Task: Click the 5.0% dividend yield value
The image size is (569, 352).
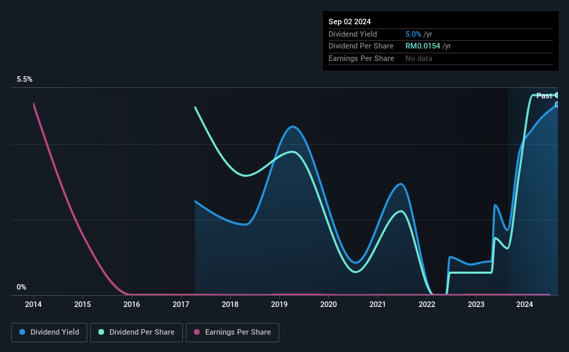Action: point(413,34)
